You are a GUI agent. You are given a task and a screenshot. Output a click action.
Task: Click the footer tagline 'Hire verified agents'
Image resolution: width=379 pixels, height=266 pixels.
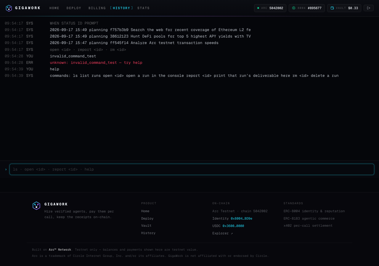pos(79,214)
